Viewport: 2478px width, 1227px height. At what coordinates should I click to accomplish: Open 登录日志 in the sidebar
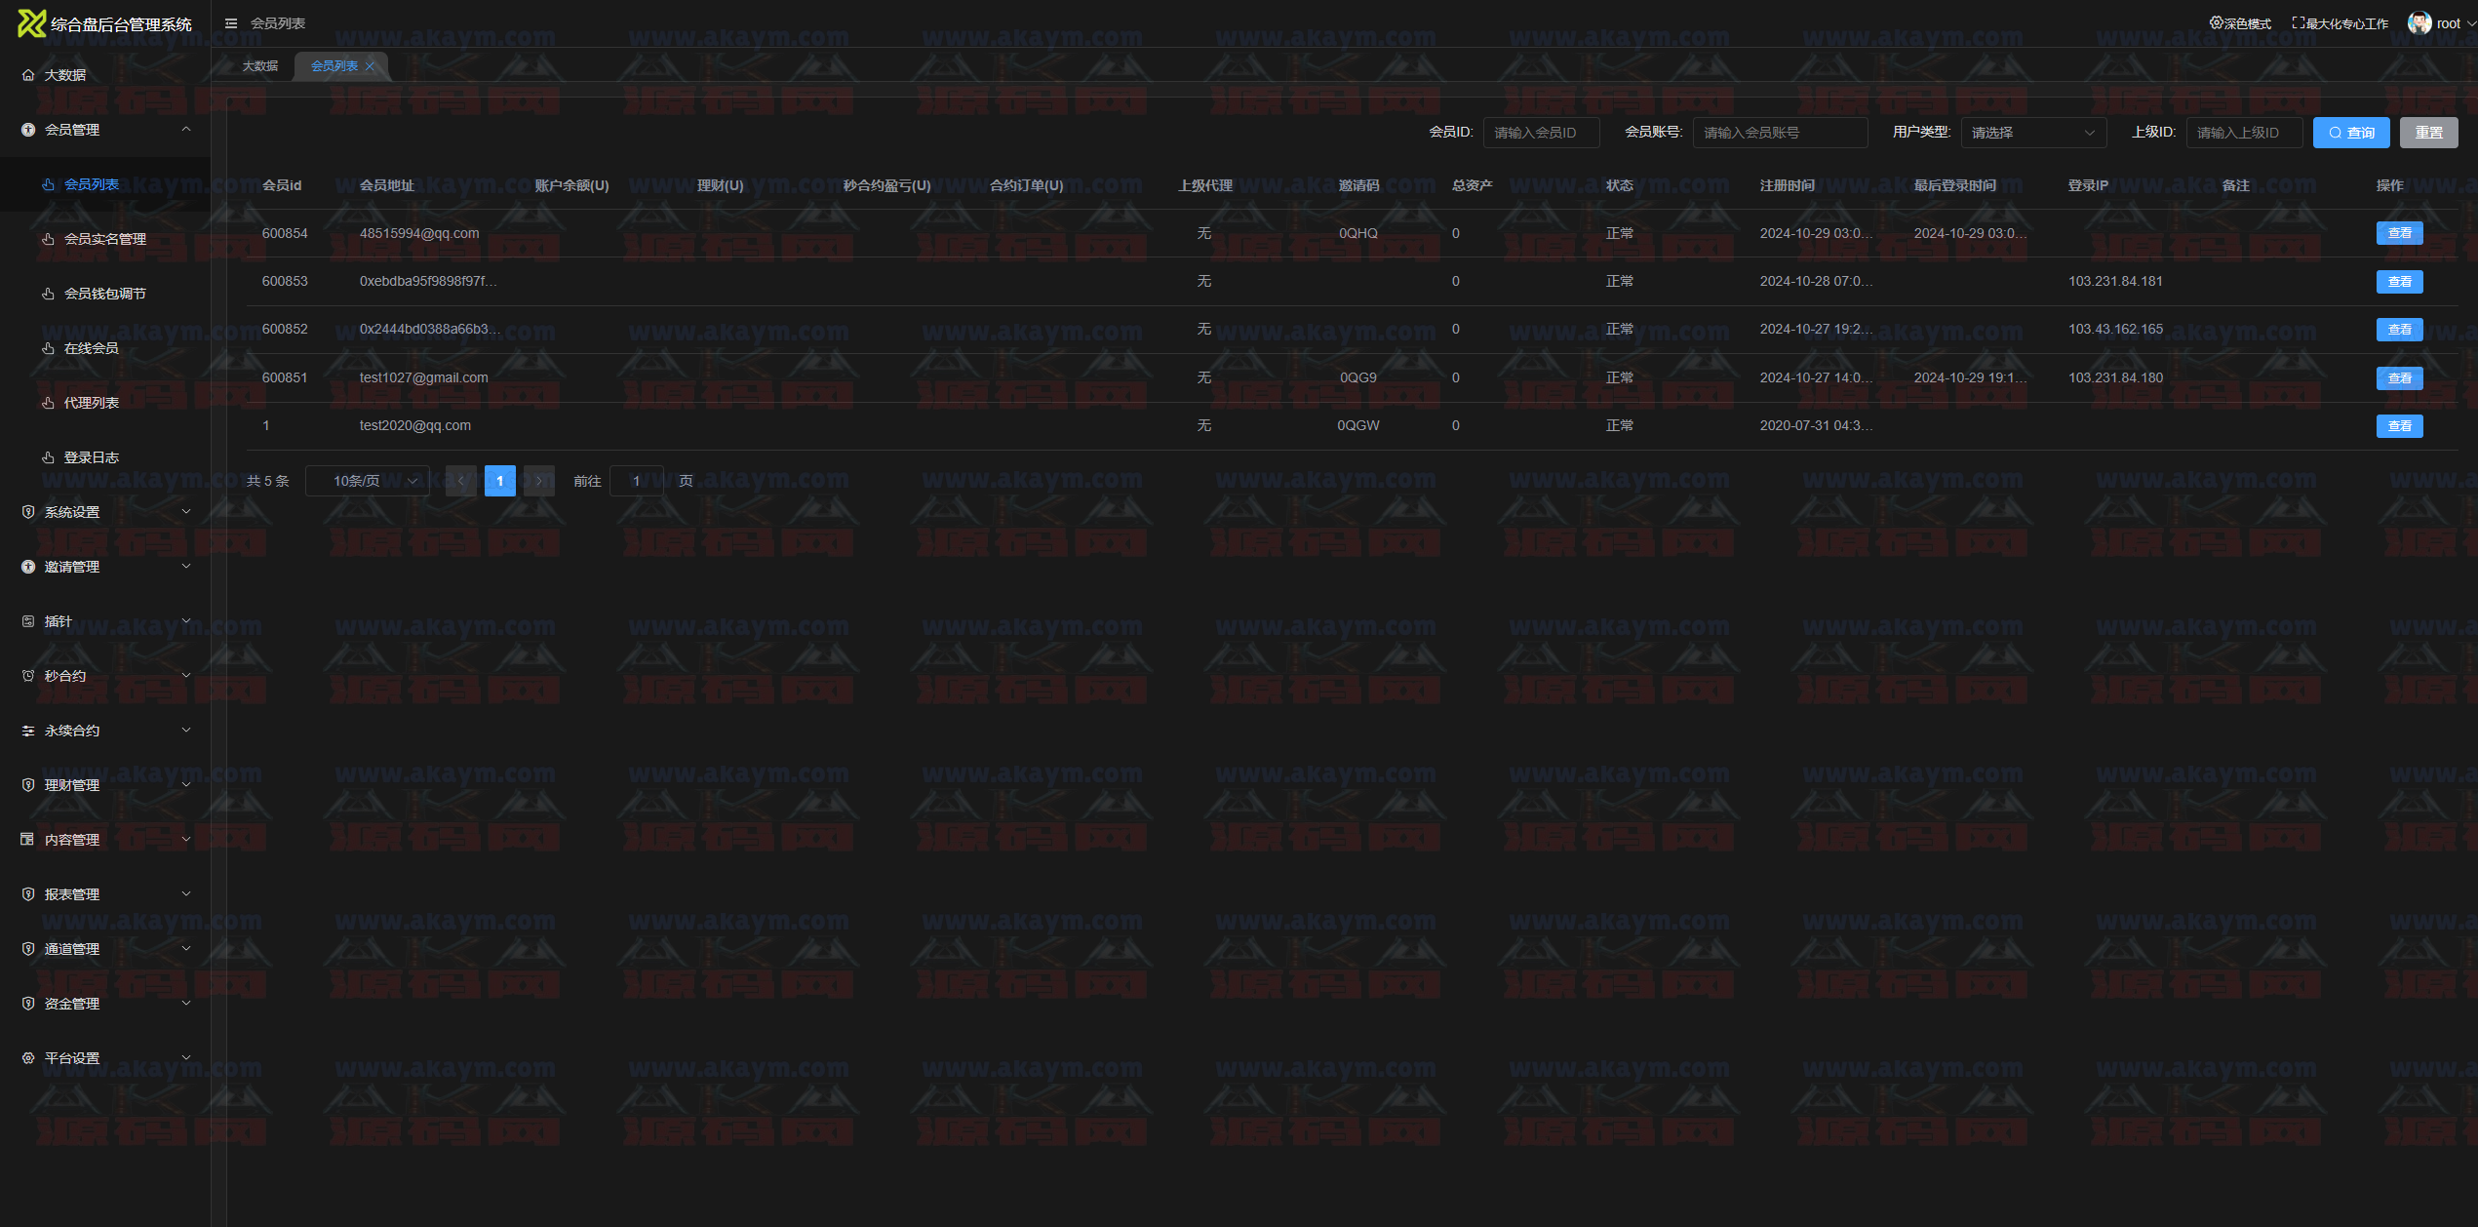tap(91, 457)
